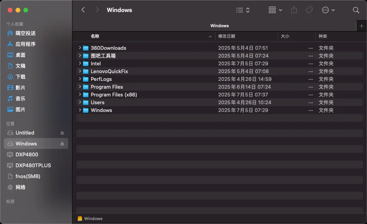Open 影片 in sidebar
The image size is (367, 224).
[36, 87]
